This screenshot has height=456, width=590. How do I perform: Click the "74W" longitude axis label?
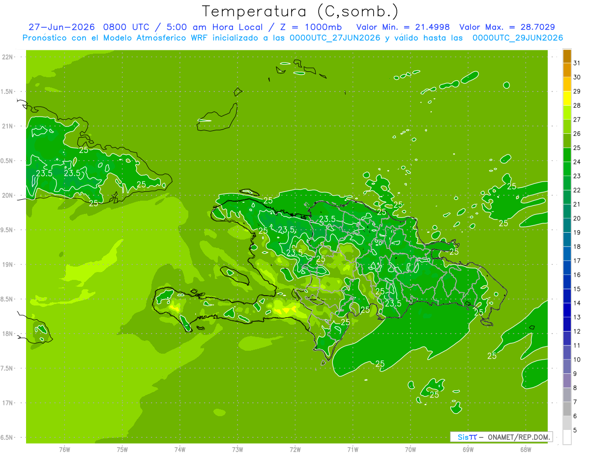(180, 449)
